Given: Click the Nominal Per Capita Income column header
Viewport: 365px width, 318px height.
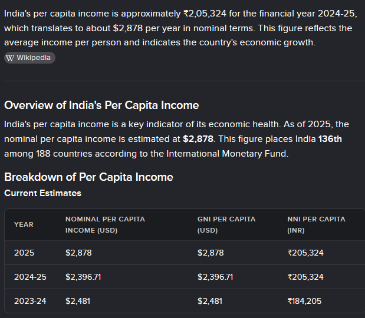Looking at the screenshot, I should [104, 224].
